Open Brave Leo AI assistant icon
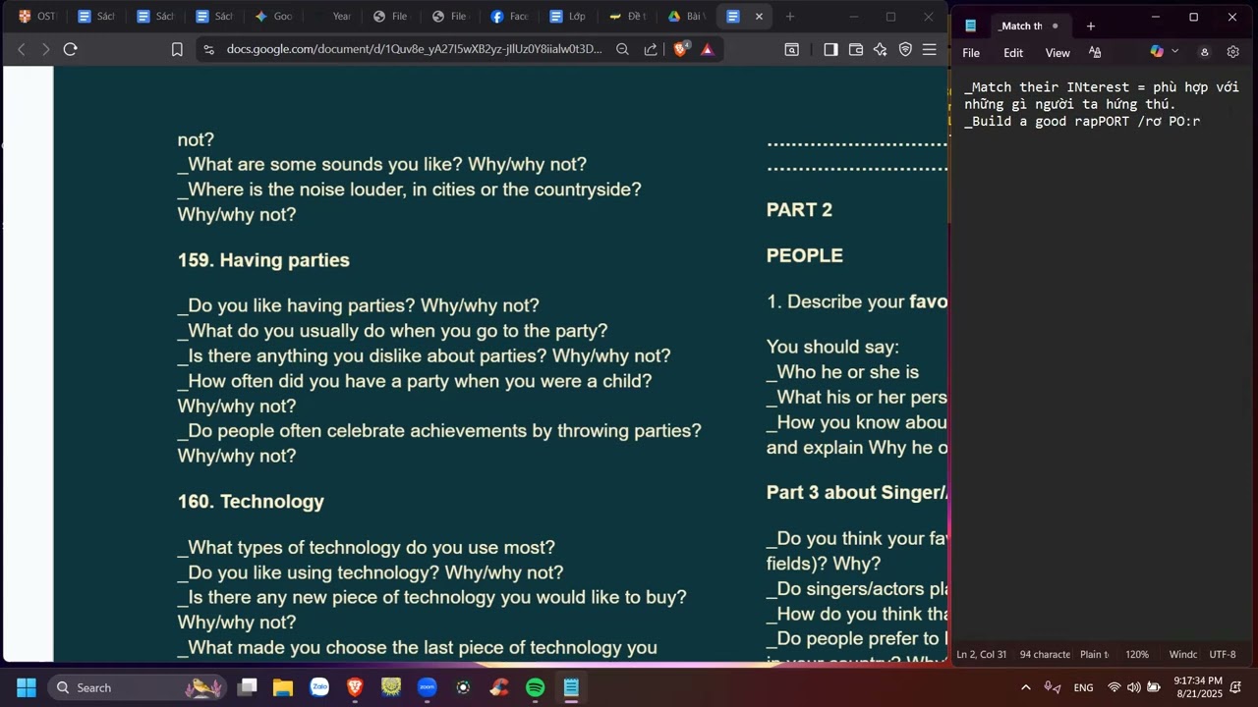 (x=880, y=49)
